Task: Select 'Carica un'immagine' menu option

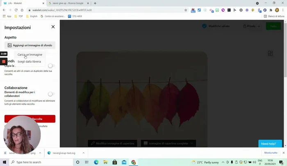Action: tap(30, 55)
